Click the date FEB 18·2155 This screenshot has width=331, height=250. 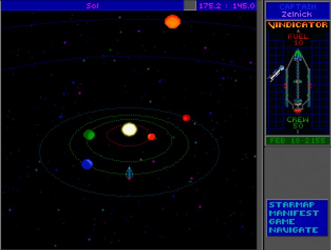(x=298, y=141)
